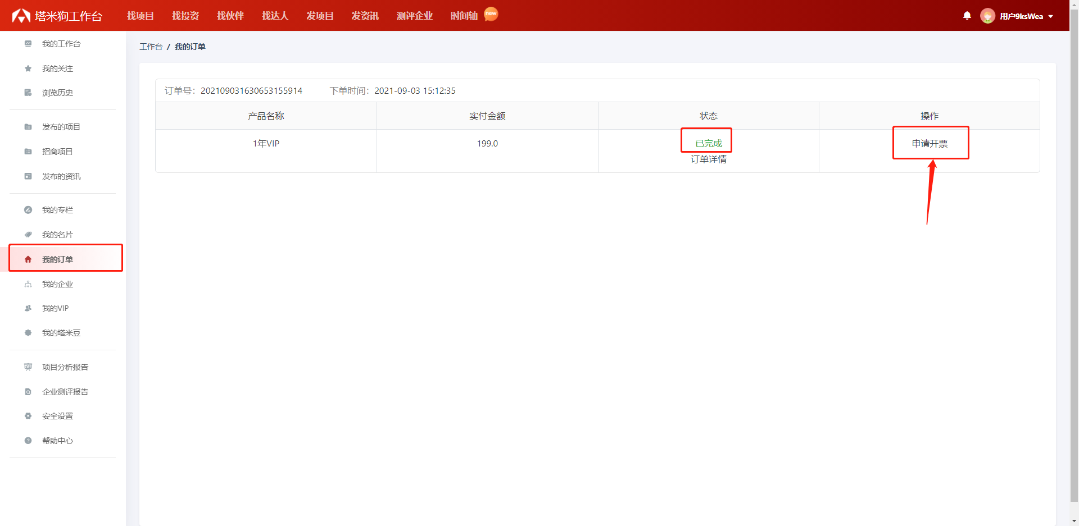The width and height of the screenshot is (1079, 526).
Task: Open 我的VIP sidebar entry
Action: pos(56,308)
